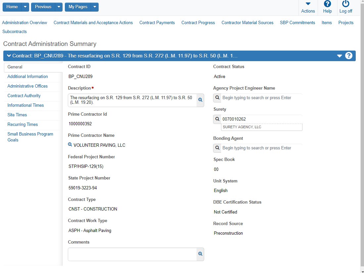Screen dimensions: 364x273
Task: Collapse the Contract BP_CNU289 section
Action: click(x=9, y=56)
